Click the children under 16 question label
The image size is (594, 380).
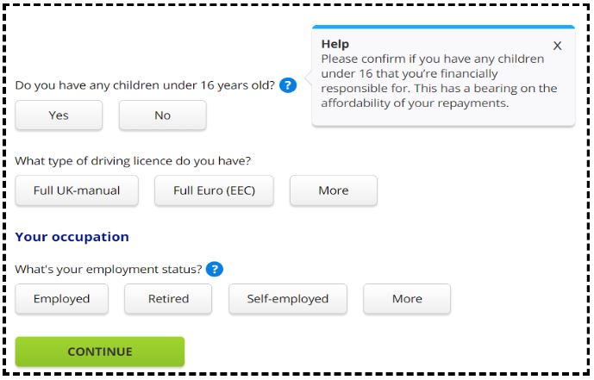tap(145, 85)
